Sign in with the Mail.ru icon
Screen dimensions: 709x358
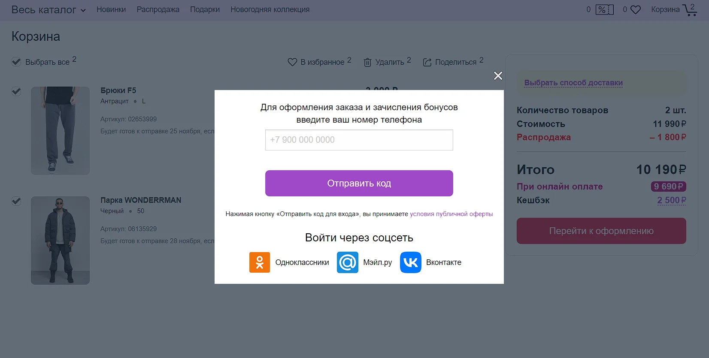[348, 262]
